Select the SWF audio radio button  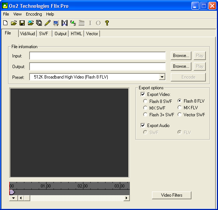pyautogui.click(x=145, y=132)
